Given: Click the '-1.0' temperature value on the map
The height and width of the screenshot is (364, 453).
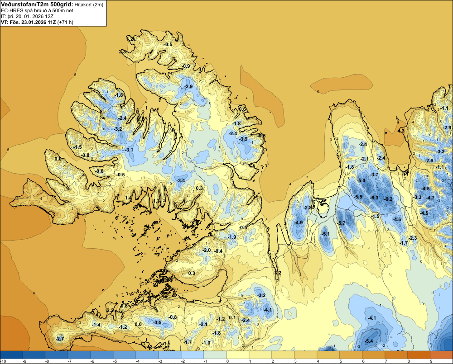Looking at the screenshot, I should point(206,343).
